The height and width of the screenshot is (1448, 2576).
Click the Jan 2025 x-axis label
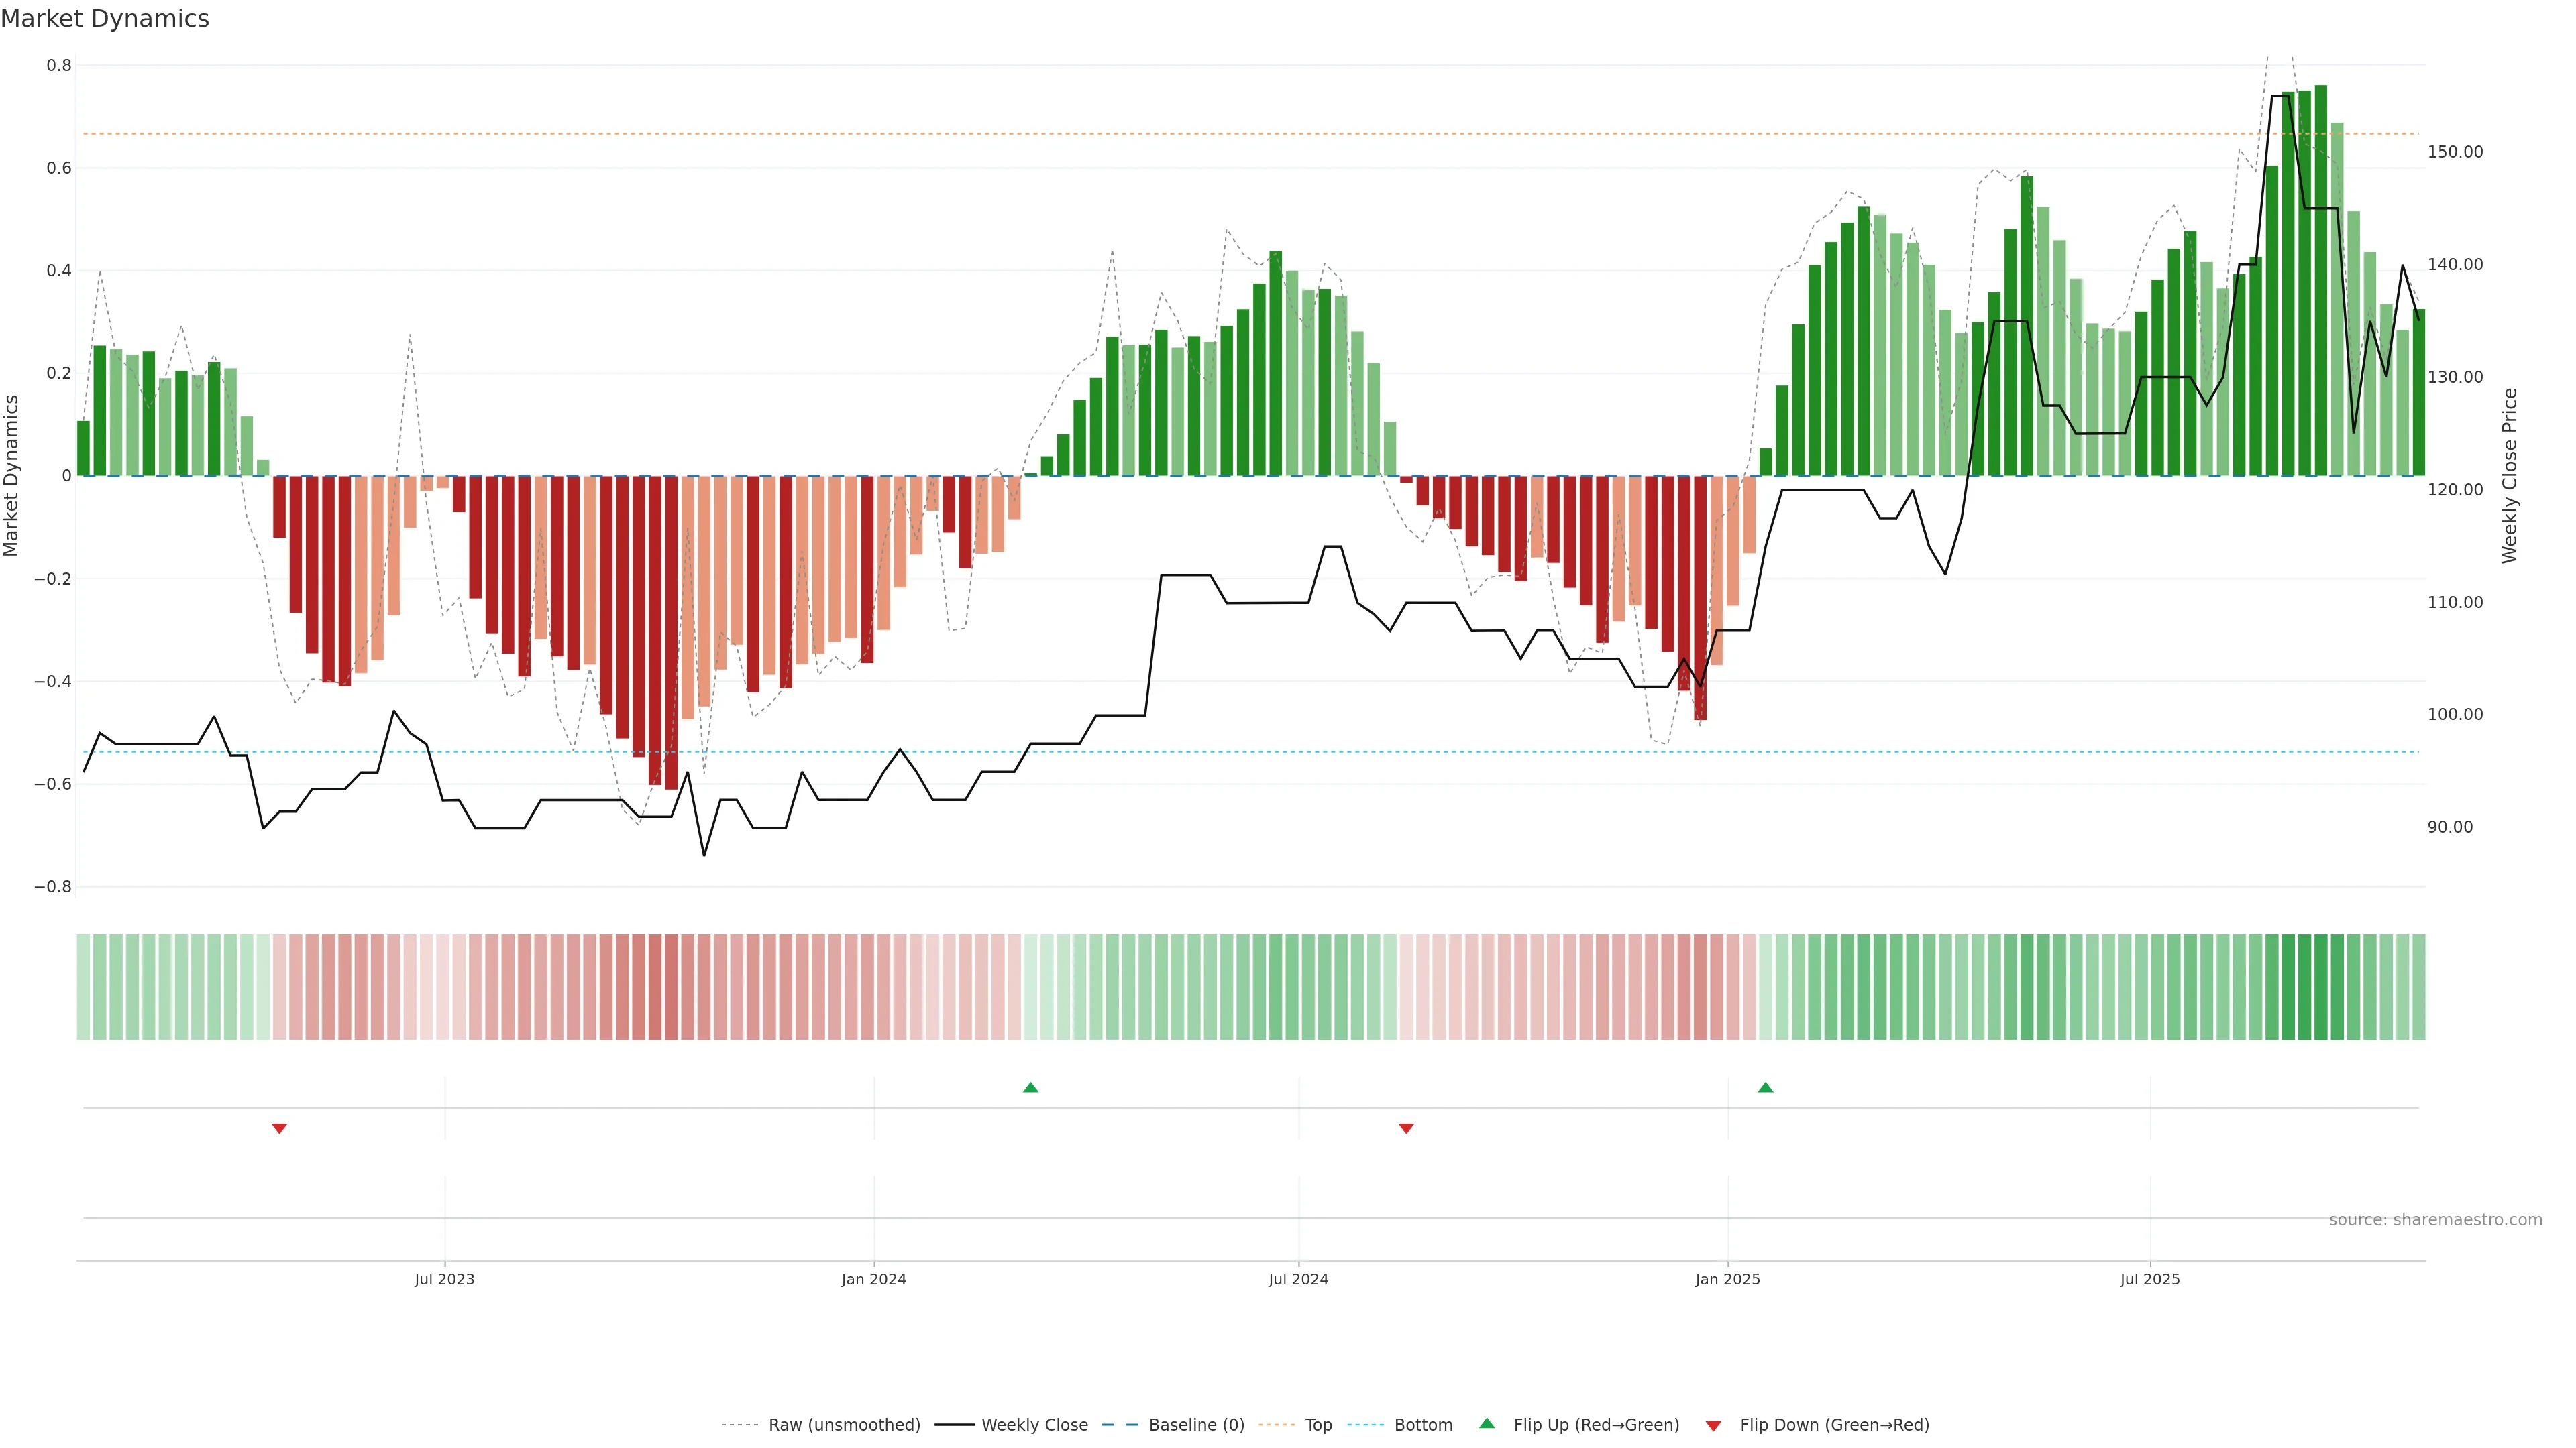click(1727, 1279)
